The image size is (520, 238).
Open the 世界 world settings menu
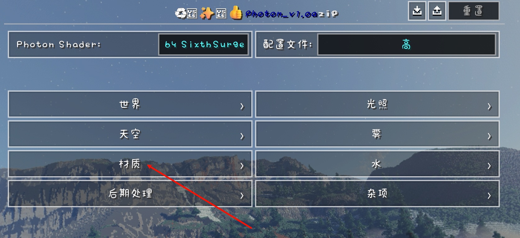[x=130, y=104]
